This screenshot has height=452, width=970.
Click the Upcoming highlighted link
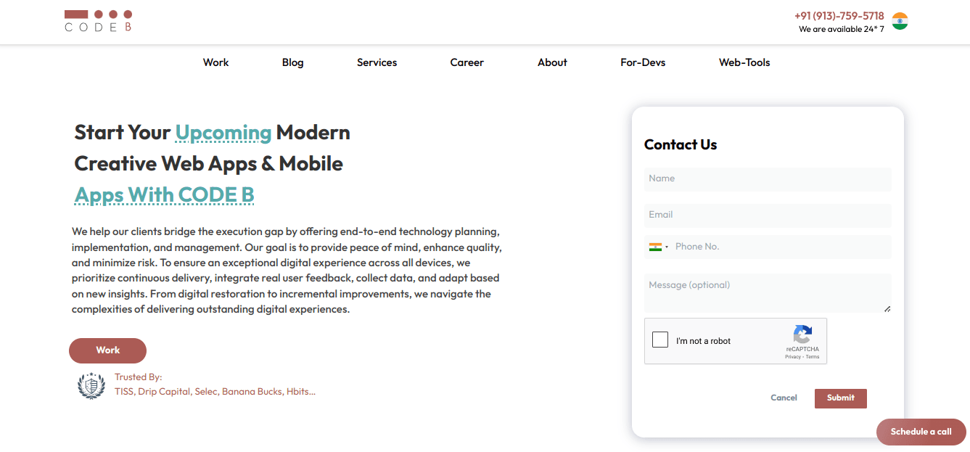point(223,132)
